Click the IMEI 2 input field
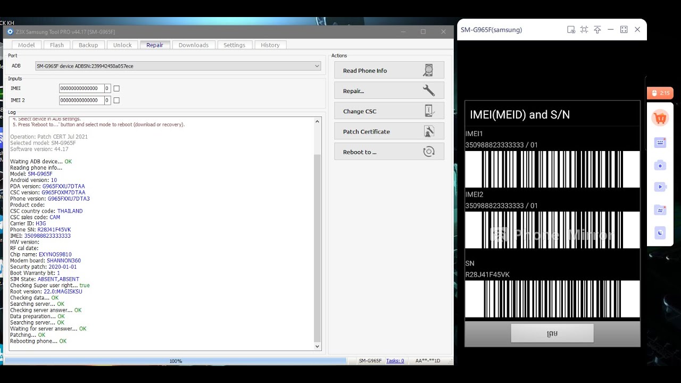681x383 pixels. pos(81,100)
